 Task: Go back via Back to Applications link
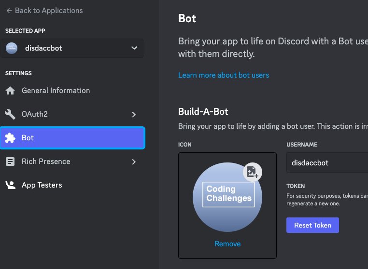44,11
